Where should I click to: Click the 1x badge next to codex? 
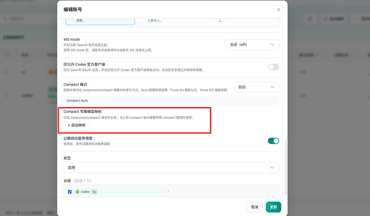point(94,192)
